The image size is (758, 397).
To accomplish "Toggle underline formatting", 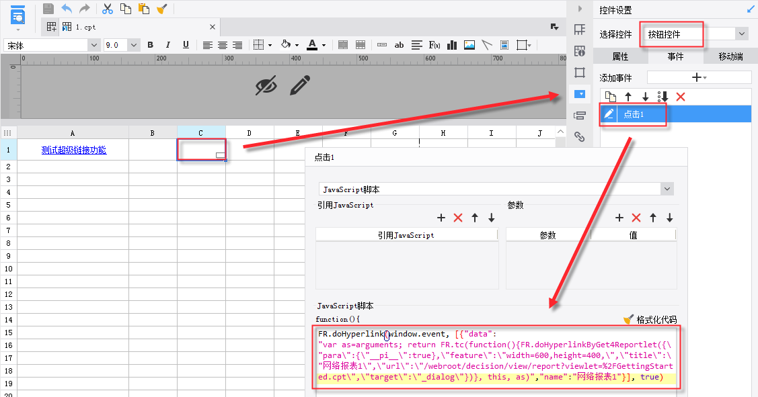I will click(x=186, y=45).
